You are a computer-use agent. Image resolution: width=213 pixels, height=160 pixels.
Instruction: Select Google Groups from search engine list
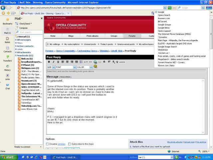(x=164, y=25)
